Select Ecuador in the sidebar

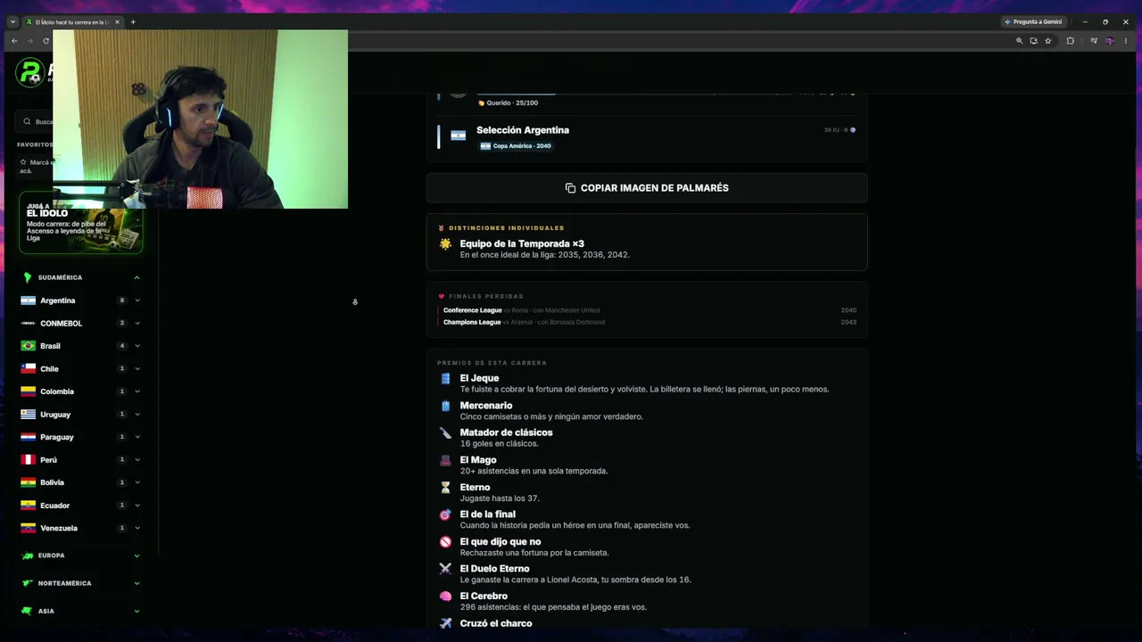coord(54,506)
